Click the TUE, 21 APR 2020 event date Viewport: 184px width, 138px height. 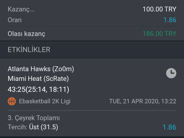click(134, 101)
